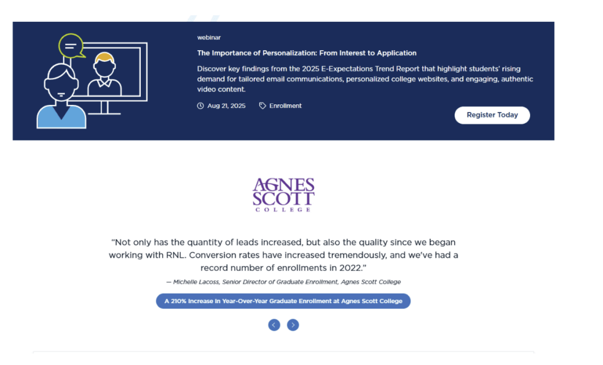The width and height of the screenshot is (603, 365).
Task: Click the Michelle Lacoss attribution line
Action: (283, 282)
